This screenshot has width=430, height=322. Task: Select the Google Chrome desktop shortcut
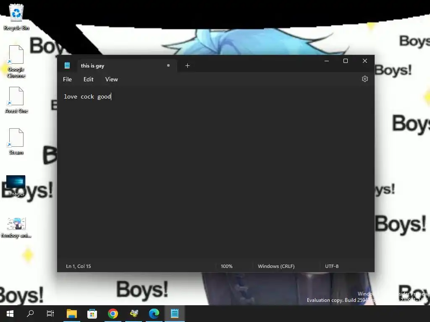[x=16, y=62]
